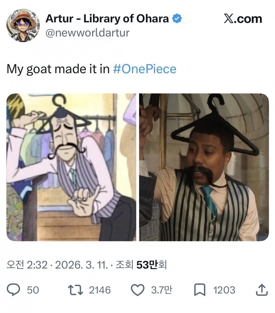Click the reply speech bubble icon

pyautogui.click(x=14, y=290)
